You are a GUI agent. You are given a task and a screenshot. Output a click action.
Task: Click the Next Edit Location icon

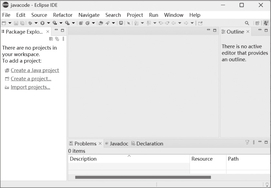pyautogui.click(x=167, y=23)
